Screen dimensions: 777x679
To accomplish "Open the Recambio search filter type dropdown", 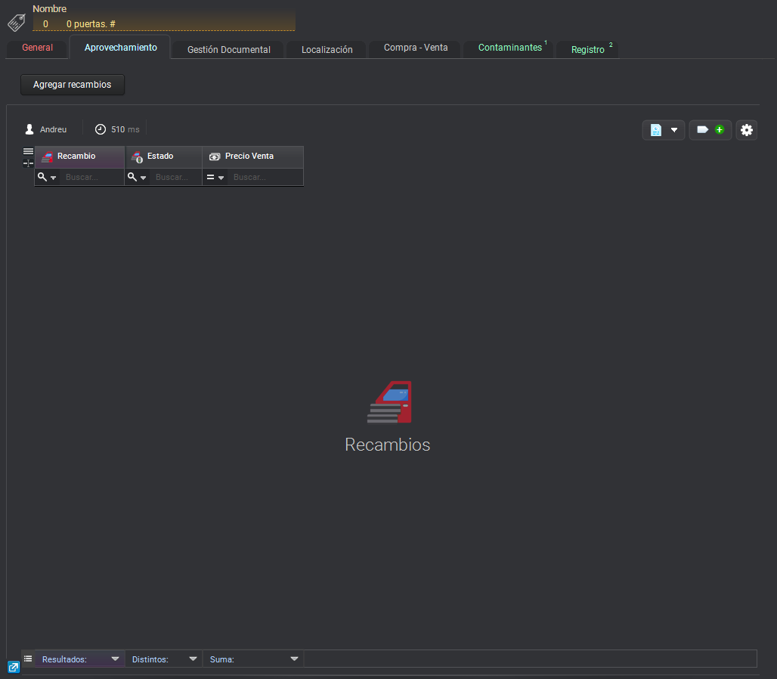I will coord(47,177).
